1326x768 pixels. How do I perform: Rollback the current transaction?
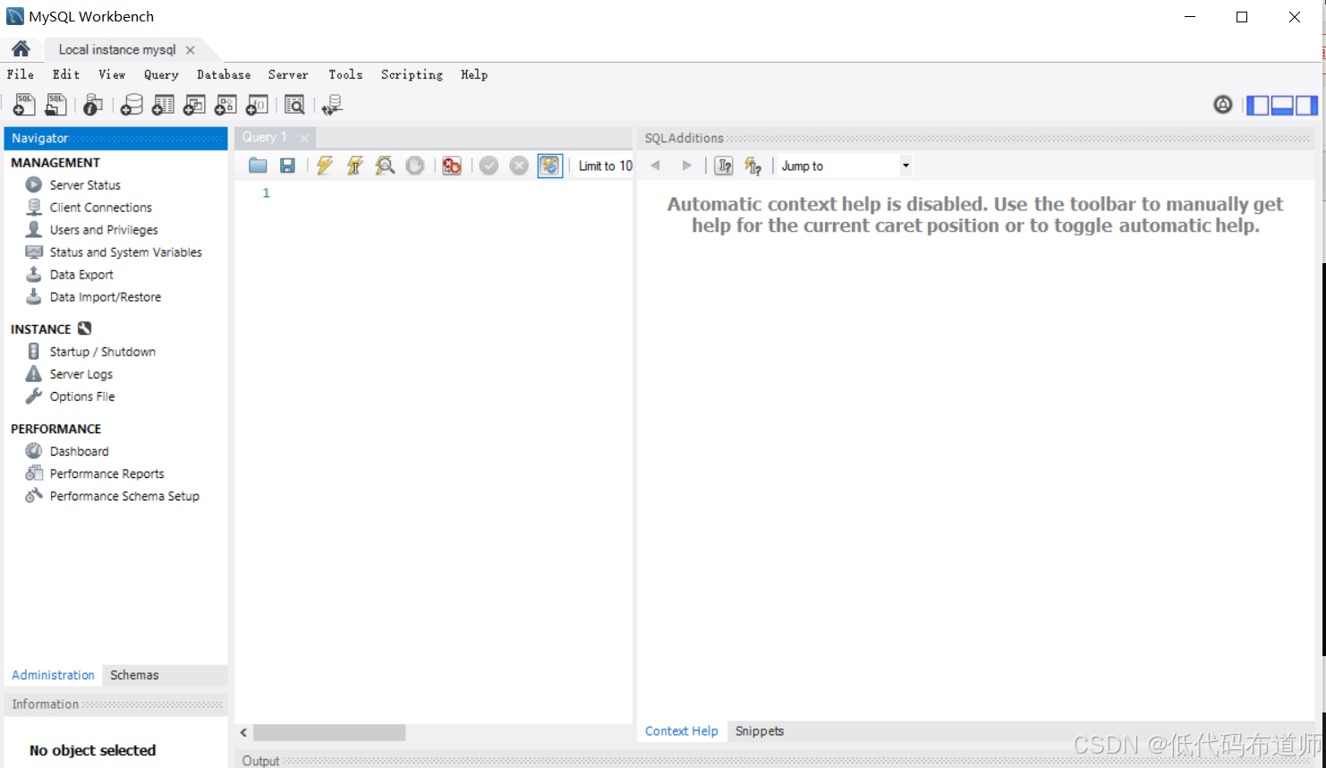coord(519,166)
